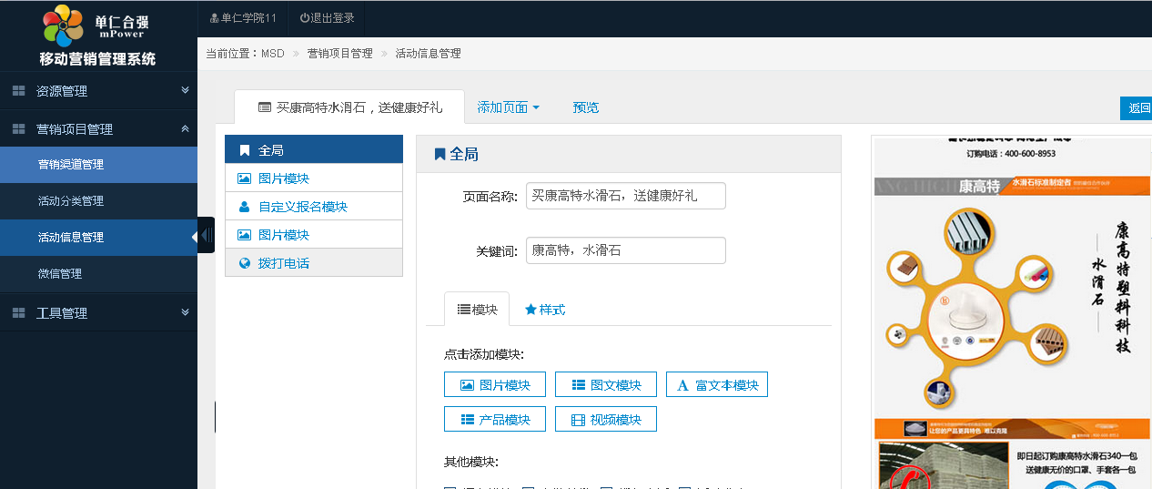Viewport: 1152px width, 489px height.
Task: Switch to the 样式 tab
Action: click(x=545, y=310)
